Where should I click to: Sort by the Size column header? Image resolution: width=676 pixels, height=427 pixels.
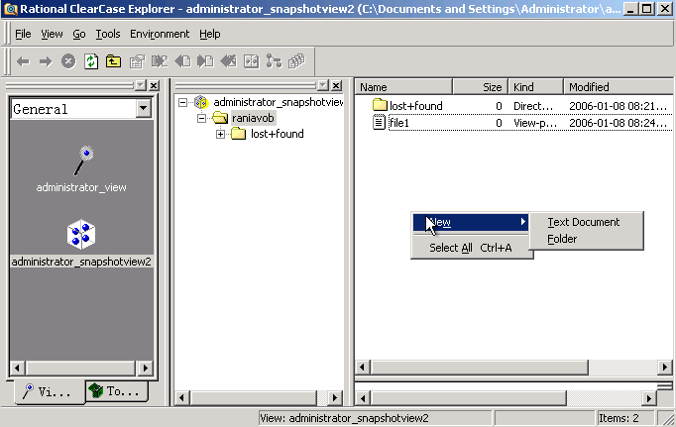481,87
